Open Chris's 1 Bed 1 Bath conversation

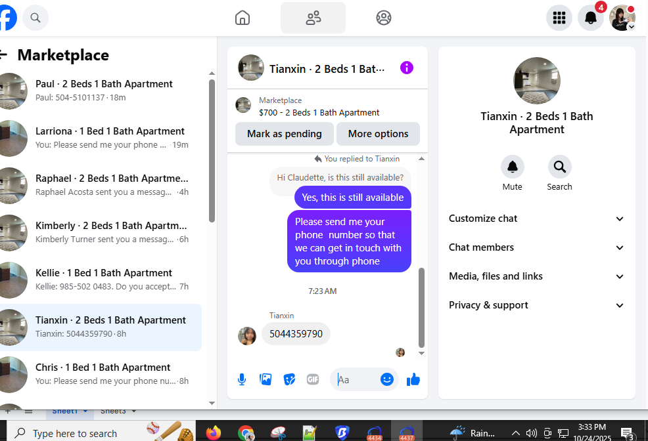tap(101, 374)
